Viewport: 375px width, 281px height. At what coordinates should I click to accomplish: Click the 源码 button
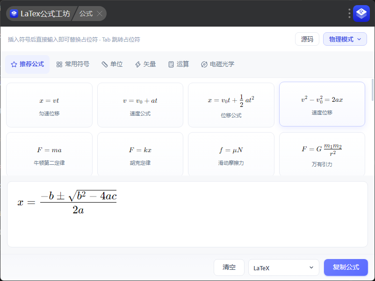[x=307, y=39]
